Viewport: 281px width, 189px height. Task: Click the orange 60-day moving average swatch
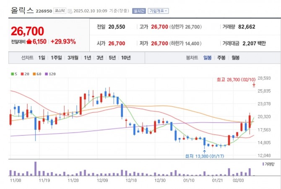click(x=34, y=74)
